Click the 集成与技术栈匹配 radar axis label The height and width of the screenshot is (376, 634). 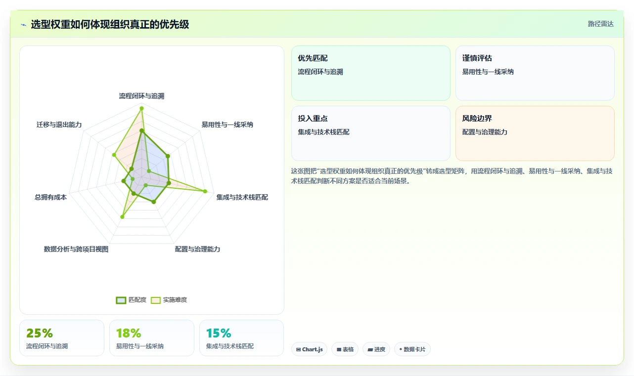click(x=242, y=197)
